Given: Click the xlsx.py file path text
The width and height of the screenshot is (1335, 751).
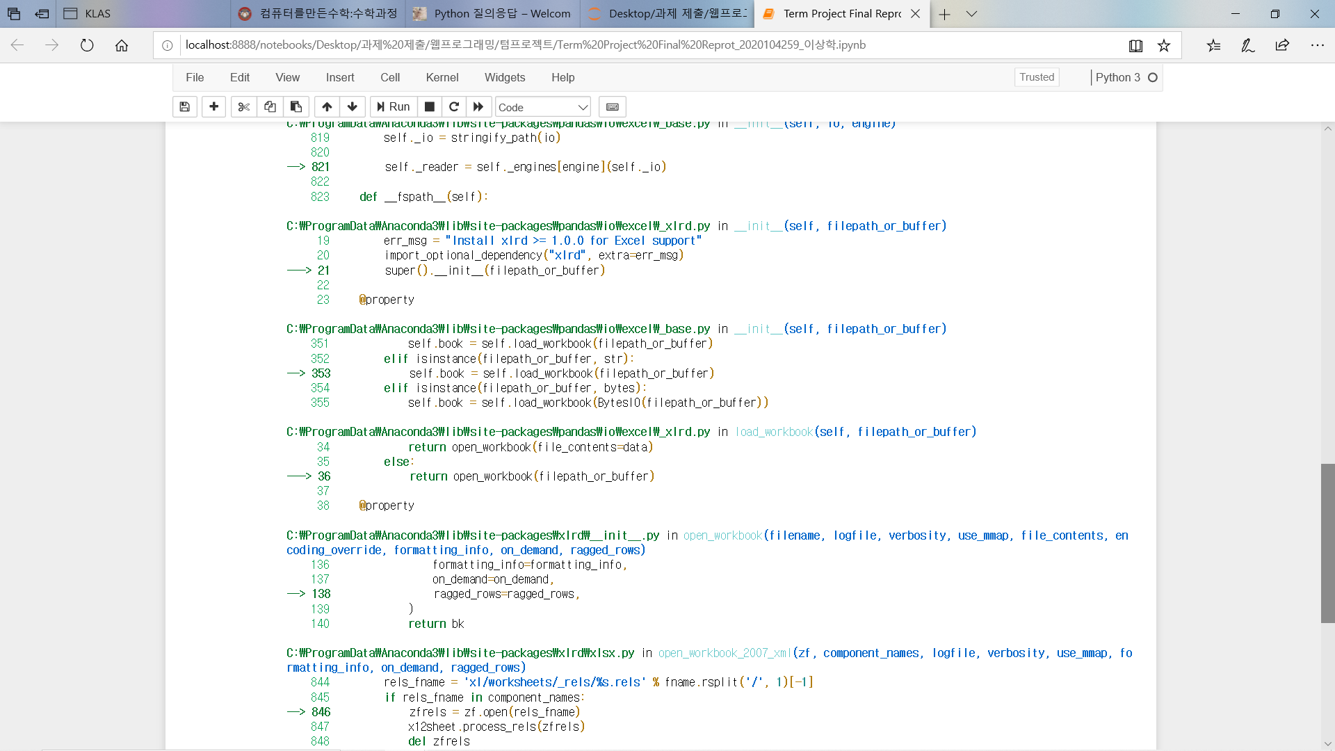Looking at the screenshot, I should pyautogui.click(x=460, y=653).
